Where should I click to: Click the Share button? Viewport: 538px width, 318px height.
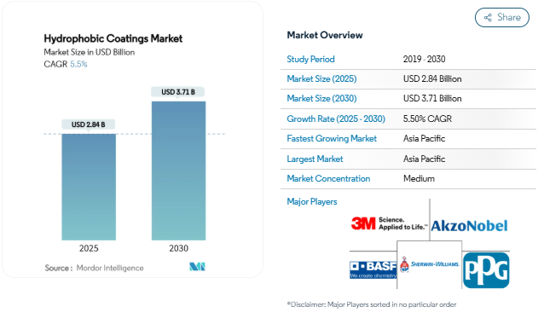click(502, 17)
